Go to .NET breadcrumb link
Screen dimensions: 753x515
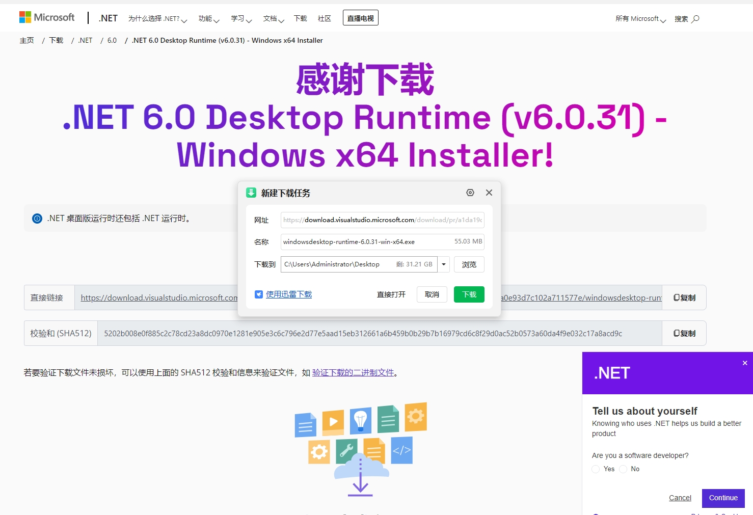(85, 40)
